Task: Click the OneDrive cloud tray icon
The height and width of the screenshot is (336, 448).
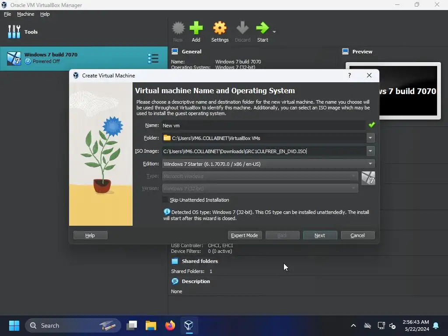Action: (x=367, y=325)
